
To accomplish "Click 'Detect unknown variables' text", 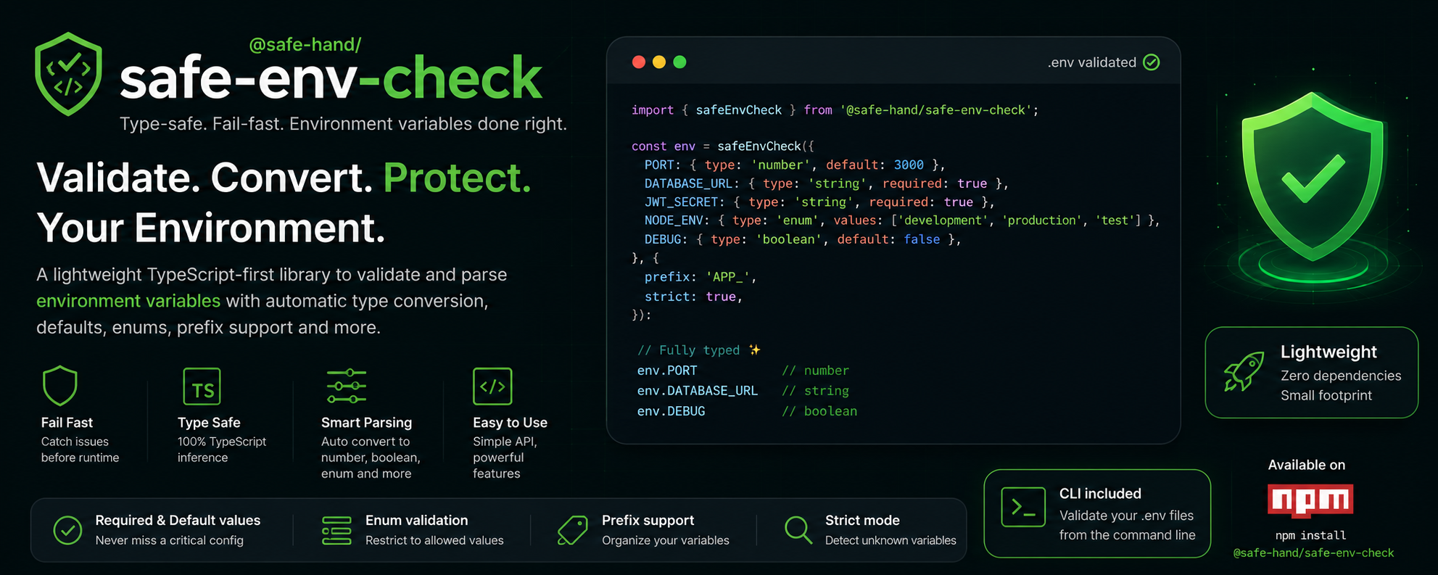I will (891, 540).
